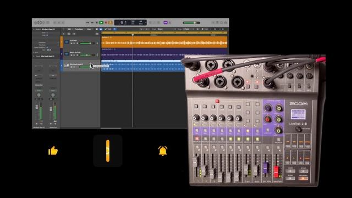
Task: Open the Functions menu in tracks area
Action: (x=79, y=29)
